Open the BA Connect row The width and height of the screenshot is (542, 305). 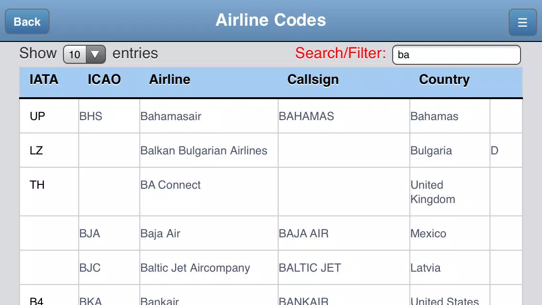(271, 192)
